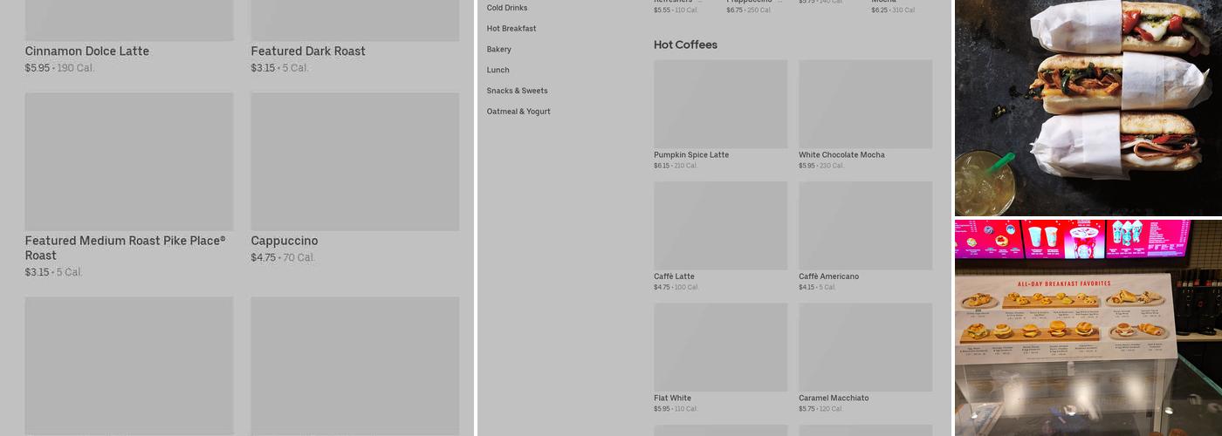Select Hot Breakfast in the category list
Screen dimensions: 1222x436
pos(511,29)
